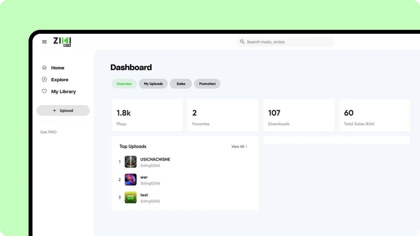Open the Sales tab

coord(181,84)
